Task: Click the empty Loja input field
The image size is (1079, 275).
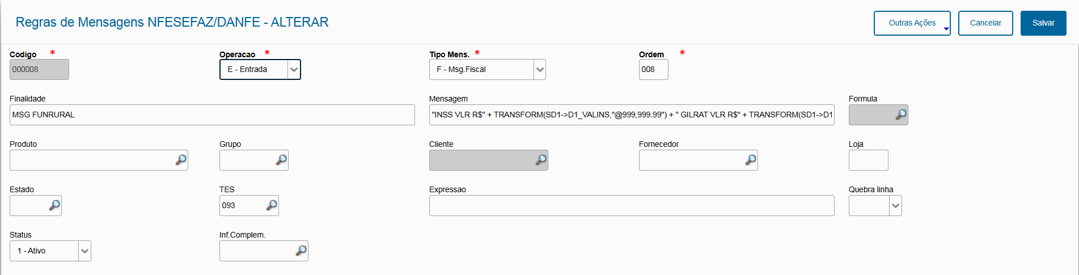Action: (868, 160)
